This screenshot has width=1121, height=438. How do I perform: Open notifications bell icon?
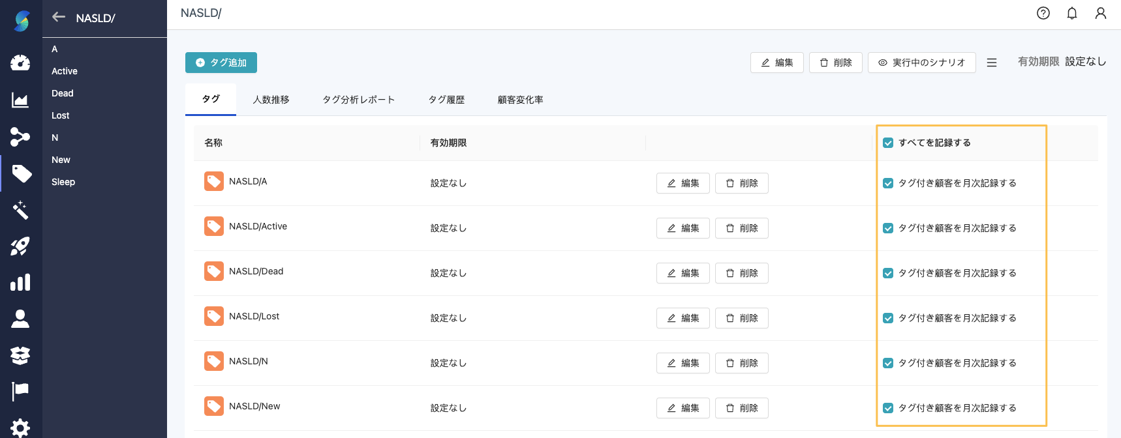(1071, 13)
